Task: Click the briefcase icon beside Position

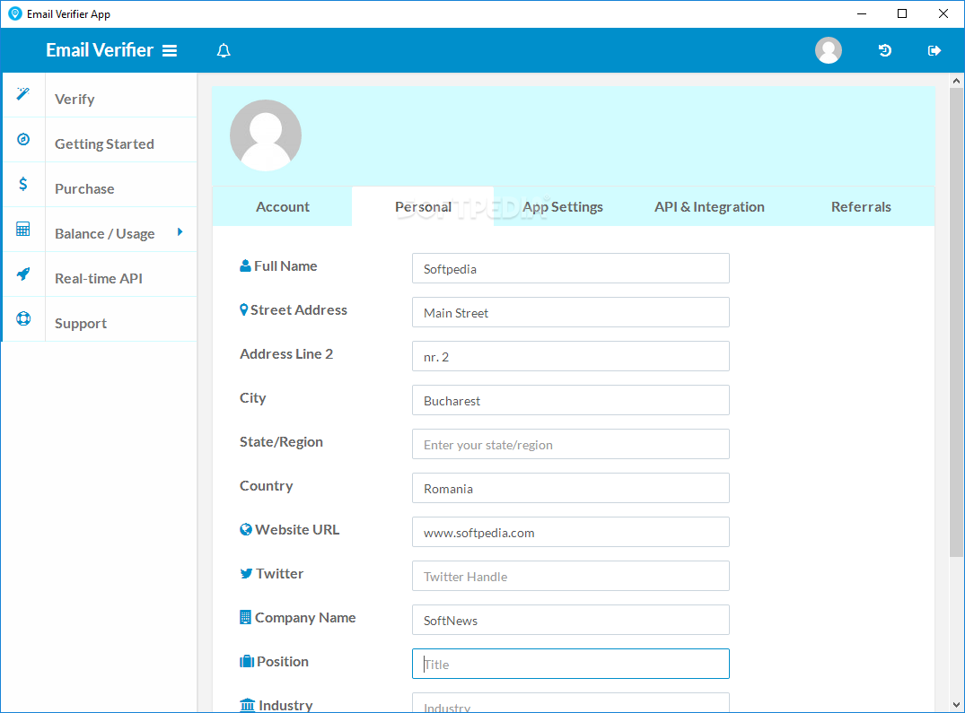Action: click(x=246, y=661)
